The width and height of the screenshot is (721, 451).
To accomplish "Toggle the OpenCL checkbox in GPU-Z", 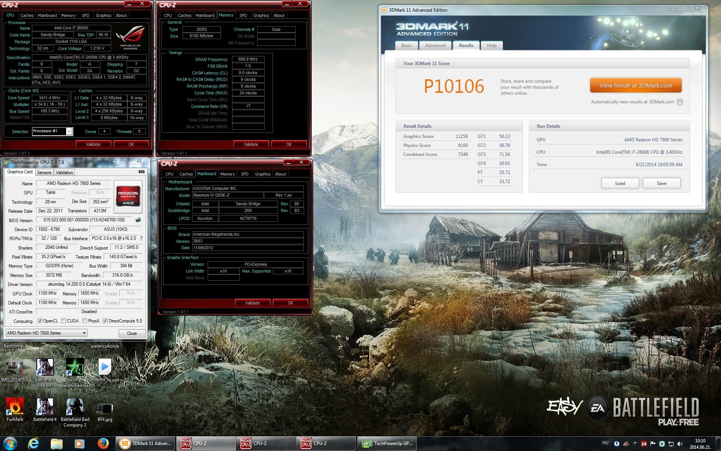I will click(40, 321).
